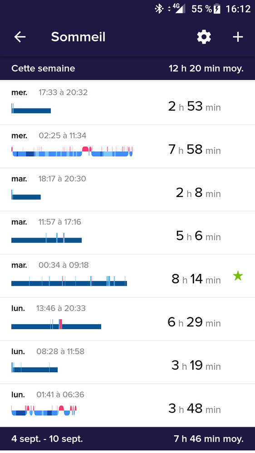The width and height of the screenshot is (255, 453).
Task: Tap the back arrow icon
Action: click(20, 37)
